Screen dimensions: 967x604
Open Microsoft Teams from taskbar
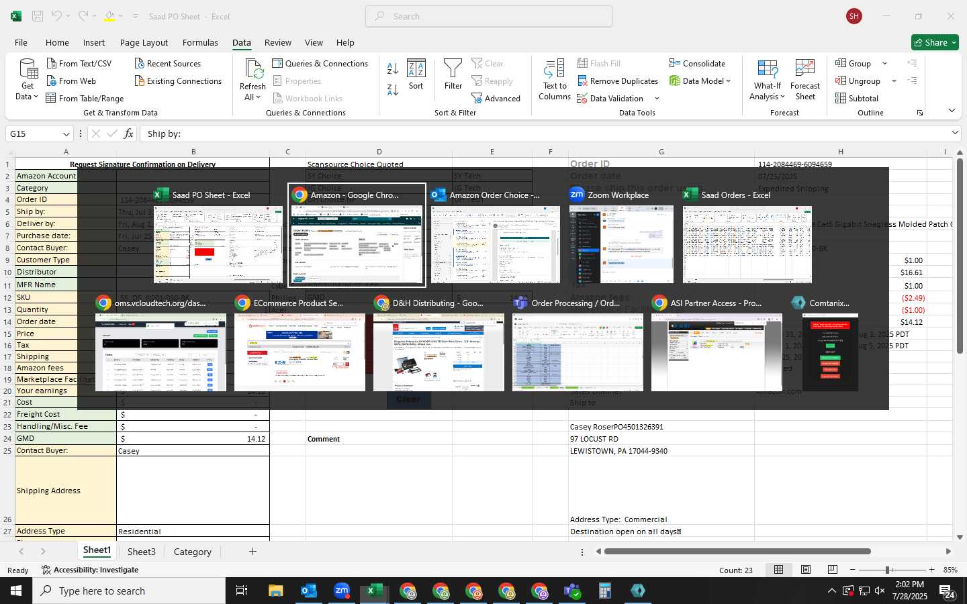[572, 591]
